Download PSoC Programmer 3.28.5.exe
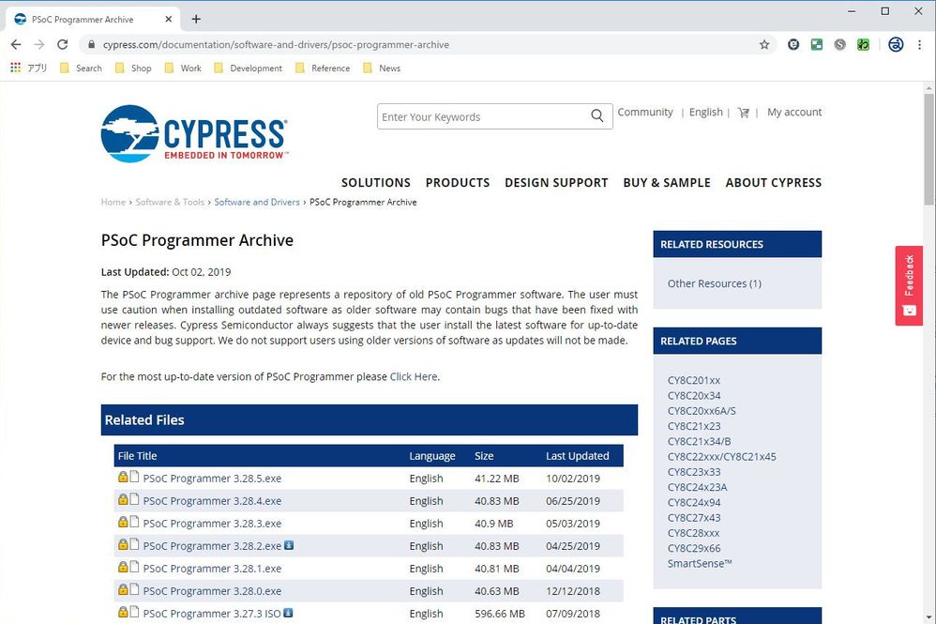 pyautogui.click(x=213, y=479)
